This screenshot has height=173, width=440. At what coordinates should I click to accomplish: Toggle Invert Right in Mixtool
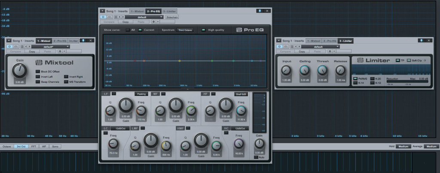click(x=66, y=76)
